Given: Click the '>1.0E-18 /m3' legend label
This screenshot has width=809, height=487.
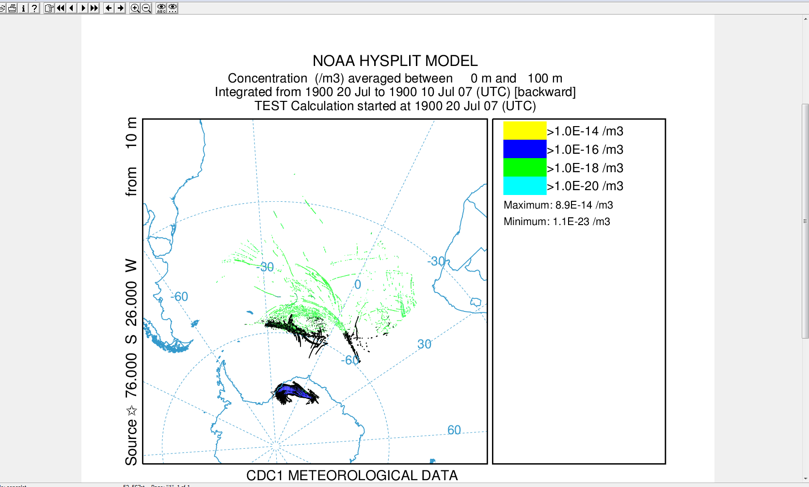Looking at the screenshot, I should pos(585,168).
